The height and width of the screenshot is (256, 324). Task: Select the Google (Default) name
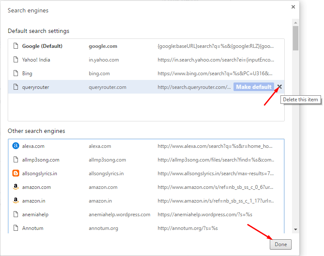coord(42,46)
